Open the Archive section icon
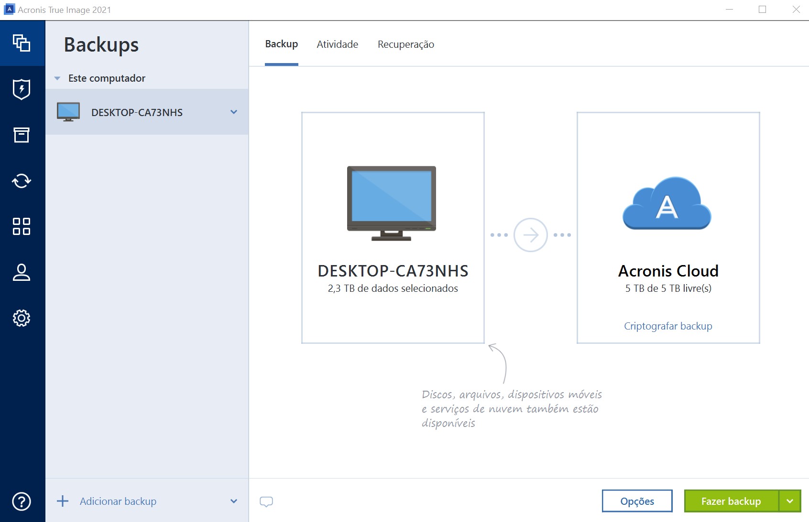The height and width of the screenshot is (522, 809). tap(22, 135)
